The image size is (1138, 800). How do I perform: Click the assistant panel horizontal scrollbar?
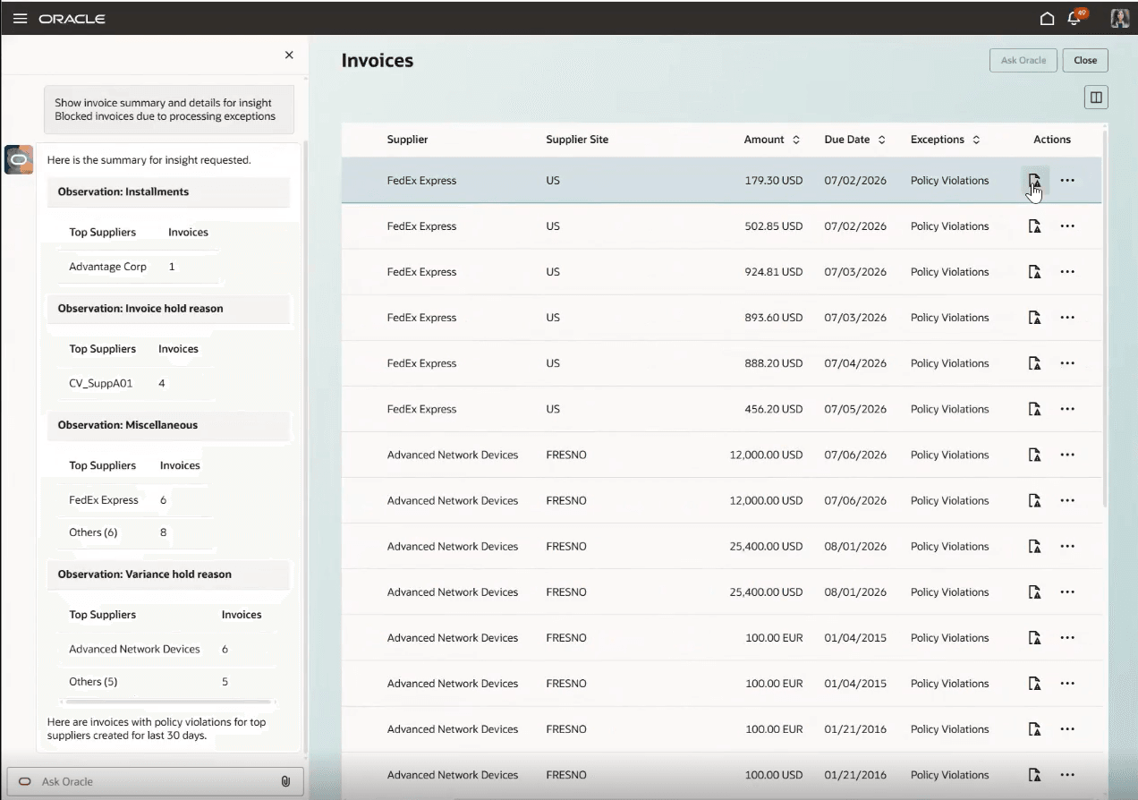[170, 702]
